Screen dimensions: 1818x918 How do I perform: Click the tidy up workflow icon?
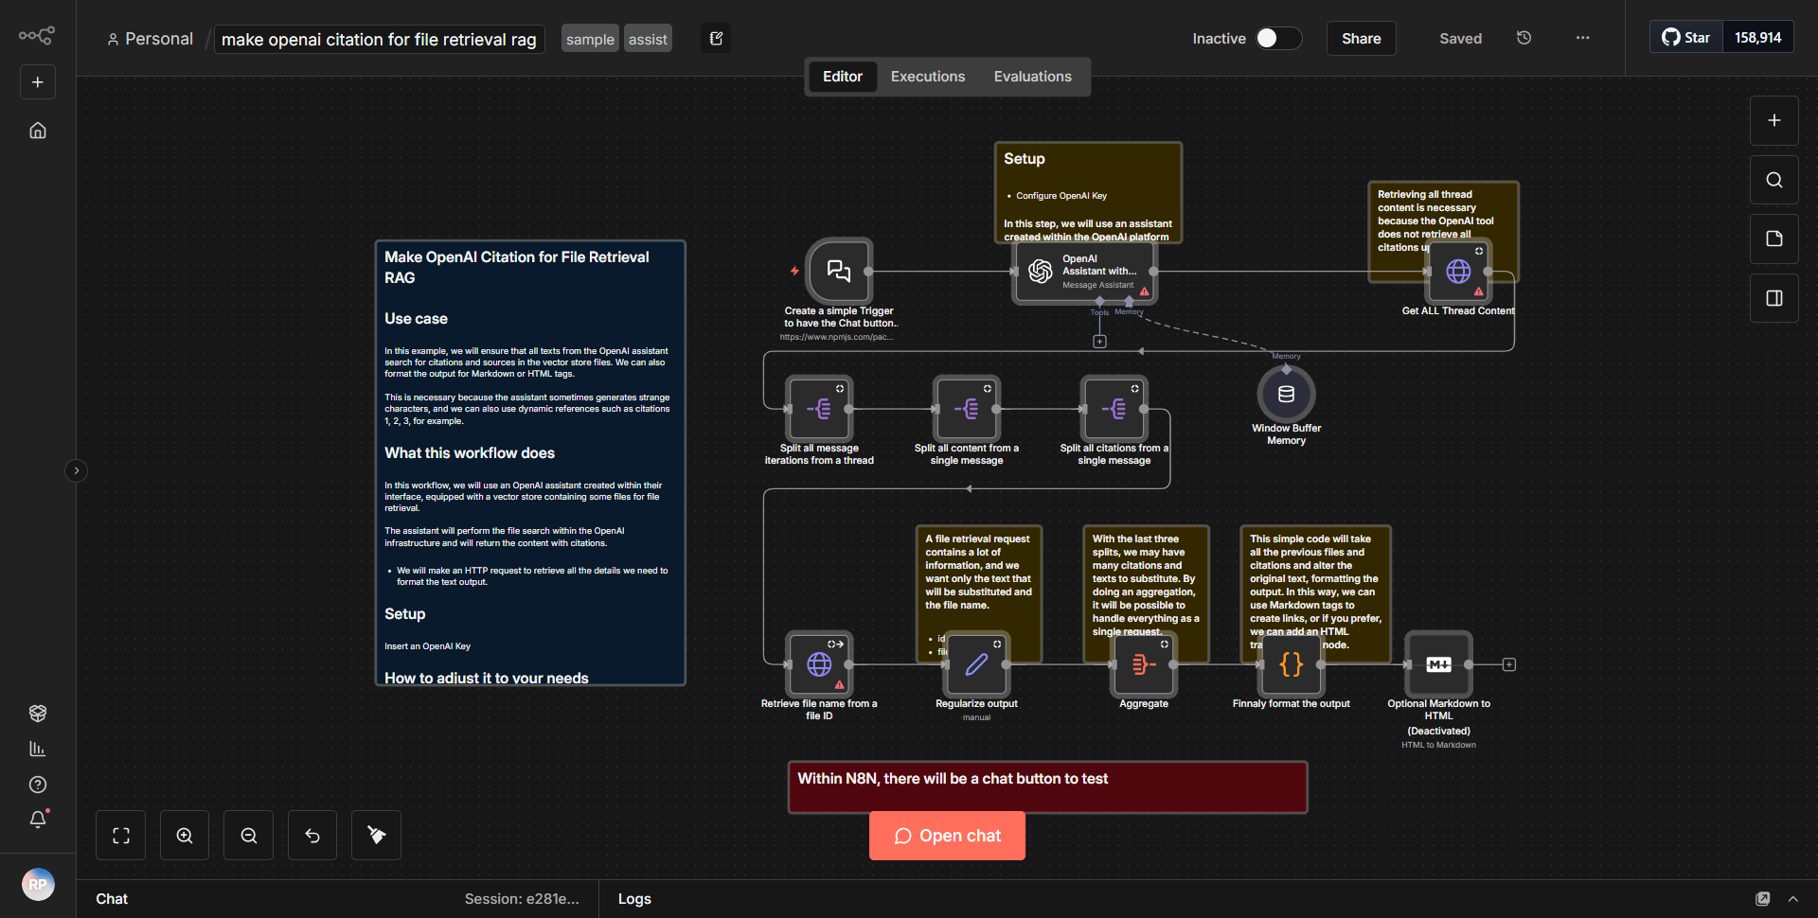(376, 836)
